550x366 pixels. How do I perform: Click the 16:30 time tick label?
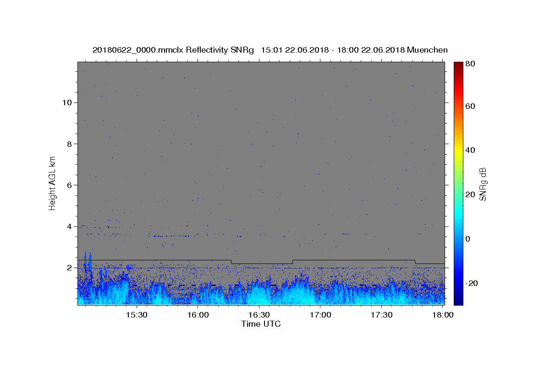pyautogui.click(x=259, y=315)
